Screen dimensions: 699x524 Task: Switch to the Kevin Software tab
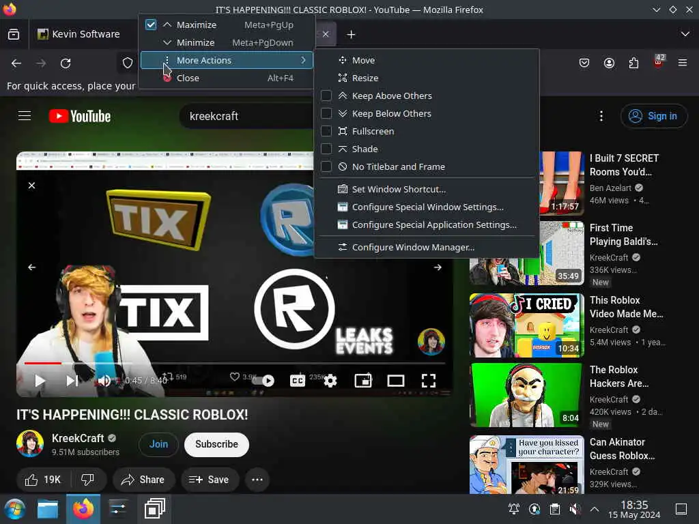[83, 34]
